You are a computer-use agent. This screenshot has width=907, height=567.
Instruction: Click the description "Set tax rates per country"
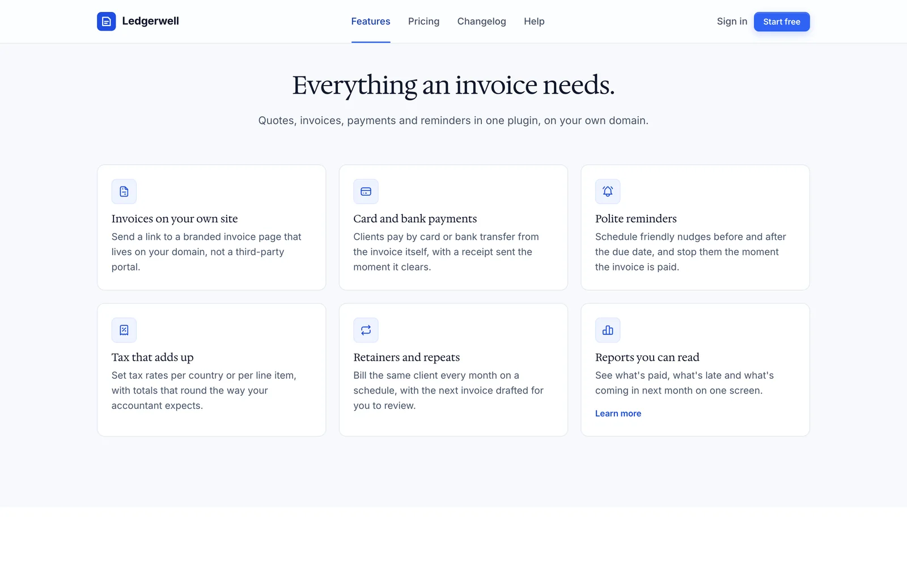point(204,391)
